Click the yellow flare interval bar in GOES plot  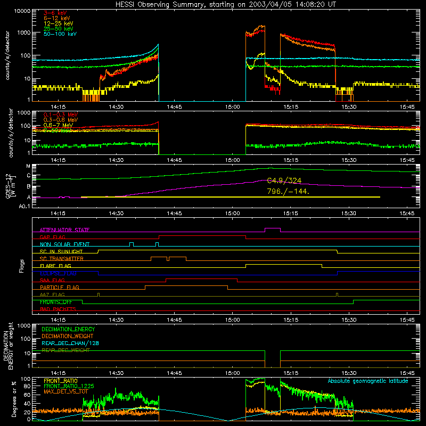coord(231,197)
